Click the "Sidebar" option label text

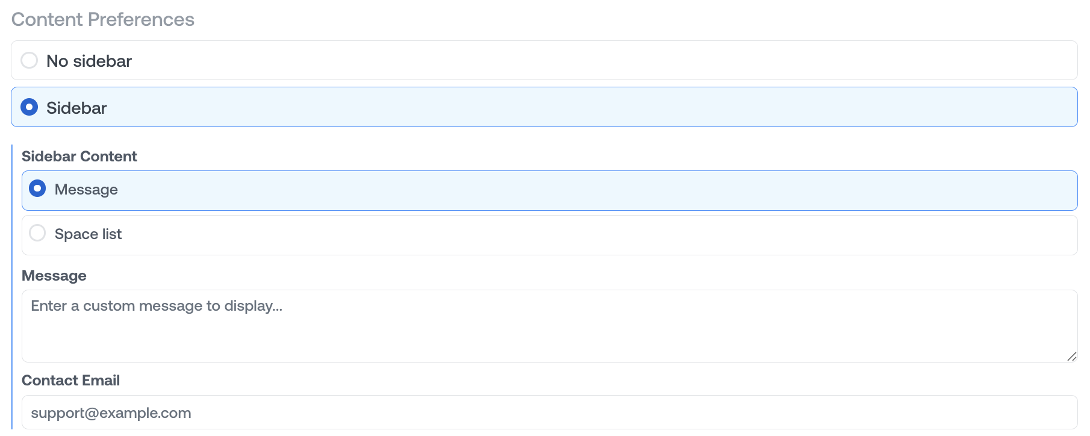(76, 108)
